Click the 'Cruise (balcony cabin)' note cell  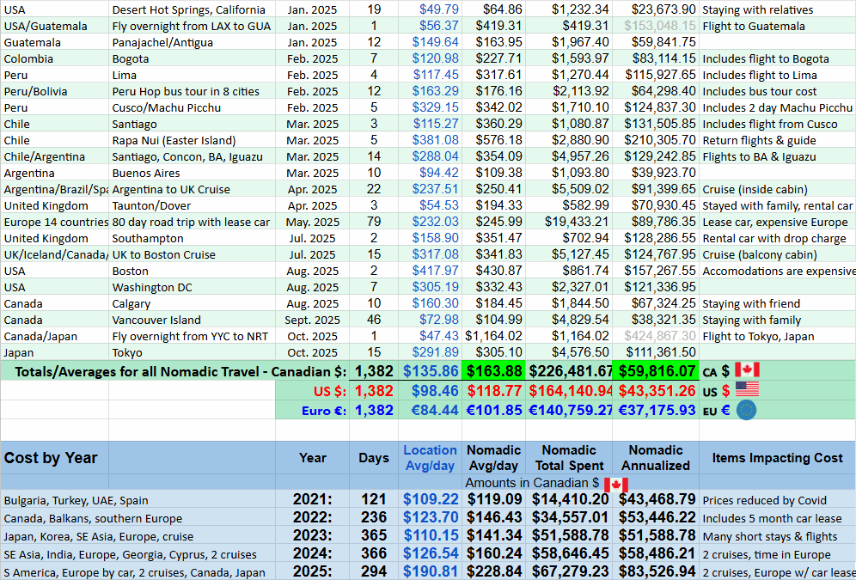[760, 254]
